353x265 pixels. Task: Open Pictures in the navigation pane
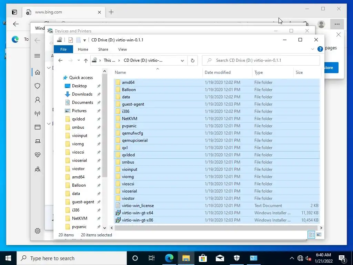pos(76,111)
